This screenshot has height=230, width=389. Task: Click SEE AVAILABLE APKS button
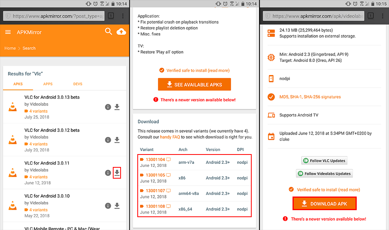coord(194,84)
